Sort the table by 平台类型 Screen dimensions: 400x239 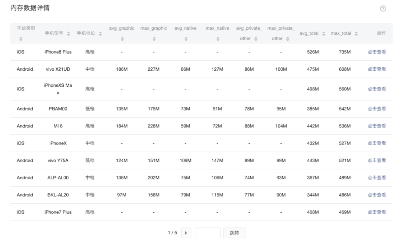coord(20,38)
